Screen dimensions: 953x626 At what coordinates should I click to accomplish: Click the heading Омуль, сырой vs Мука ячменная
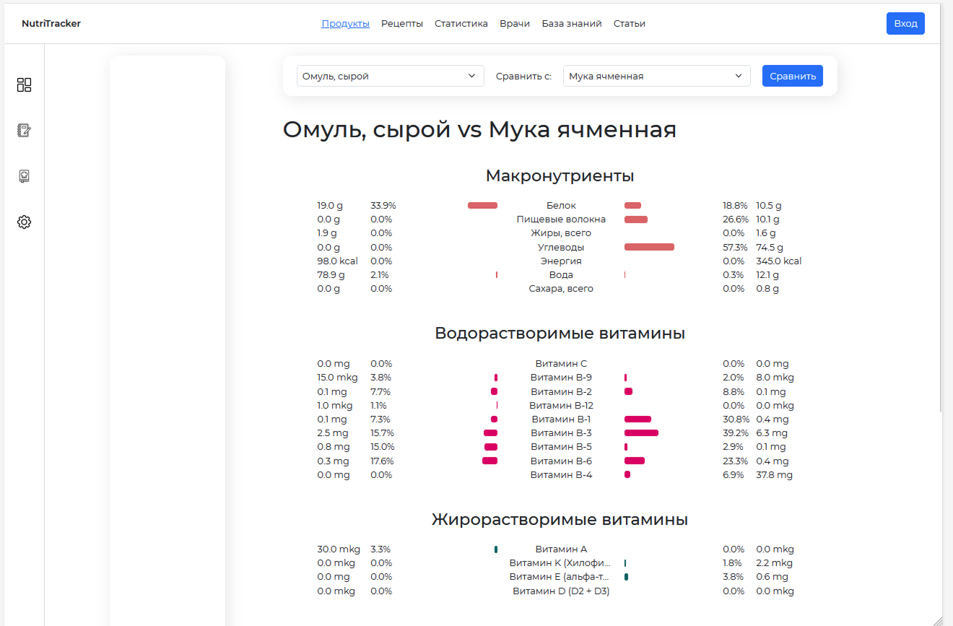[x=479, y=130]
